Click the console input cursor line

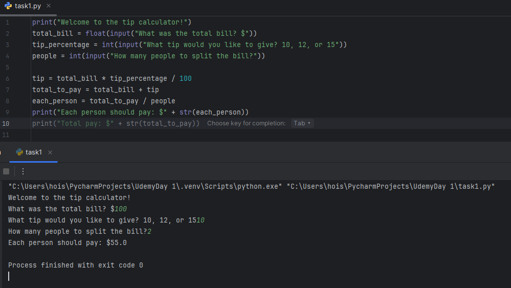tap(9, 276)
